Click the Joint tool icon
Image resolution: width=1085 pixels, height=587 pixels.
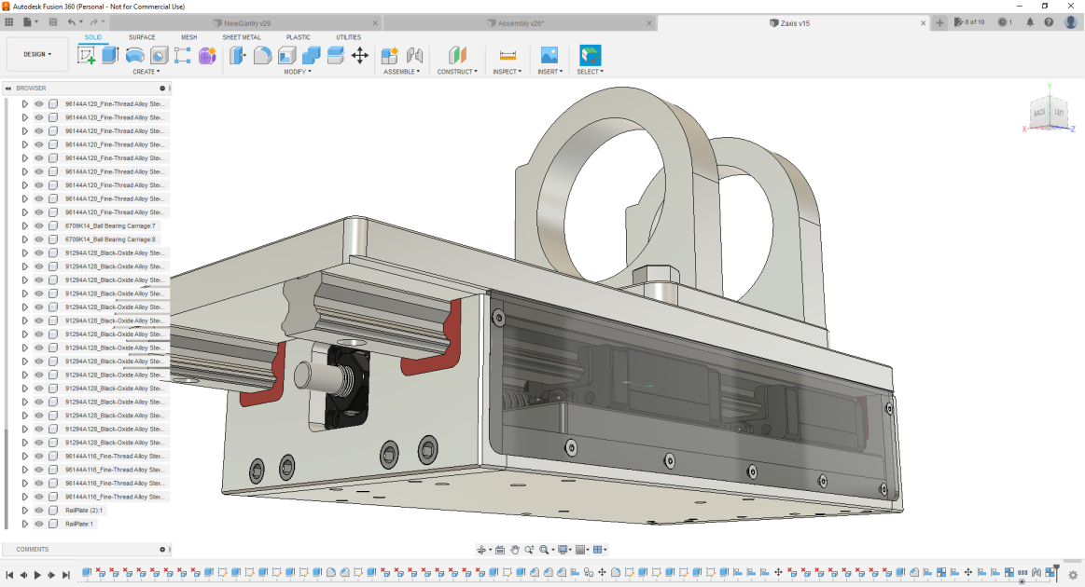415,56
